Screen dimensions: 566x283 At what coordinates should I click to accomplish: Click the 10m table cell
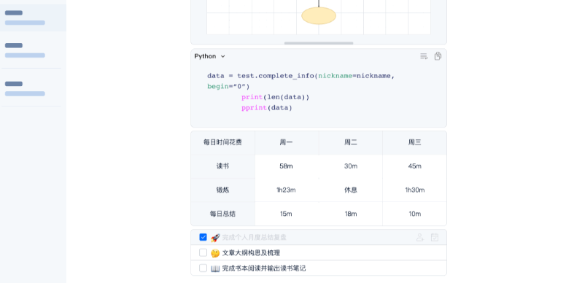[414, 214]
